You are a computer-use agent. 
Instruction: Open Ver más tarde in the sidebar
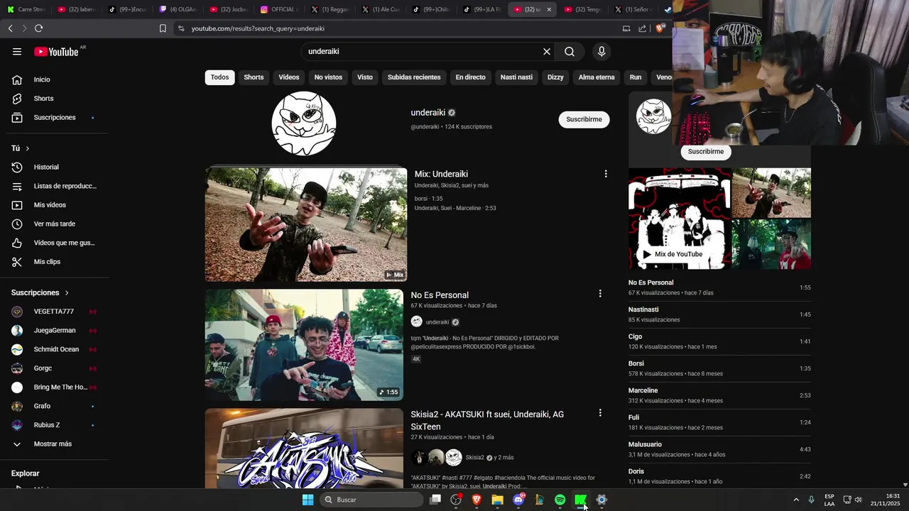pyautogui.click(x=54, y=224)
